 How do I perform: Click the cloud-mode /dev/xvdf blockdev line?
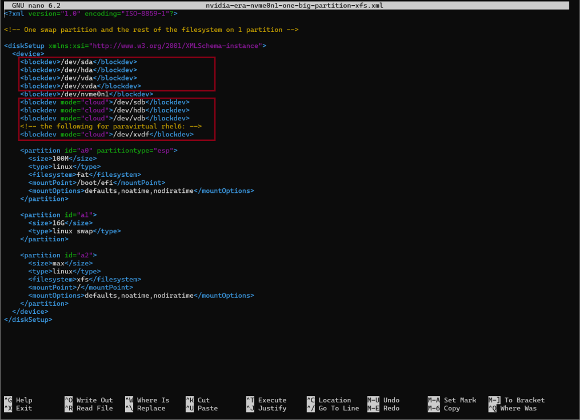107,135
